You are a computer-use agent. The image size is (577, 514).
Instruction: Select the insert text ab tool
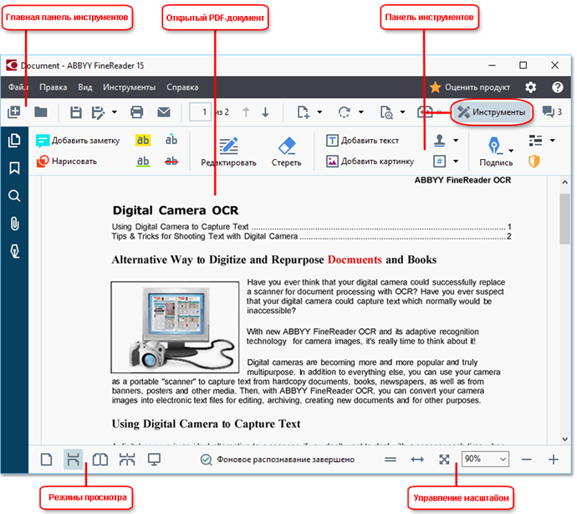pyautogui.click(x=171, y=140)
